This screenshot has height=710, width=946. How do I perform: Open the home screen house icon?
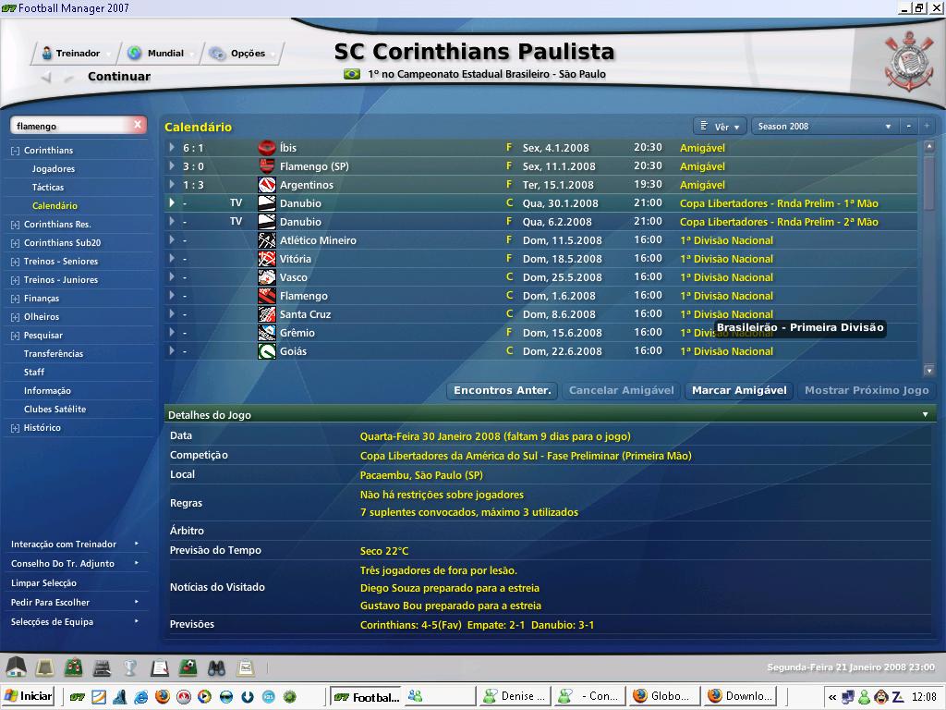point(17,667)
